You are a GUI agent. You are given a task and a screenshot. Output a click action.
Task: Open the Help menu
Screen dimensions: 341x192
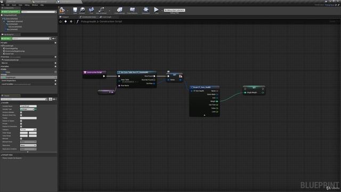point(42,5)
